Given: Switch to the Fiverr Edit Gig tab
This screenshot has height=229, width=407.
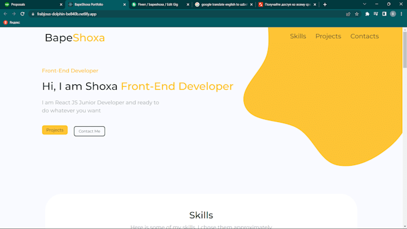Looking at the screenshot, I should coord(160,4).
